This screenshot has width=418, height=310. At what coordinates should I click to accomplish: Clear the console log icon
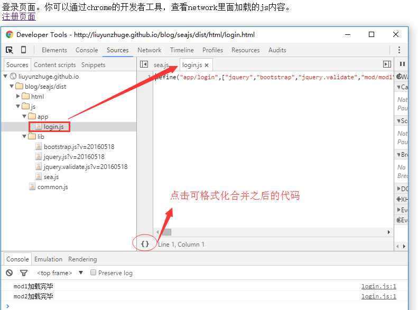pyautogui.click(x=10, y=273)
